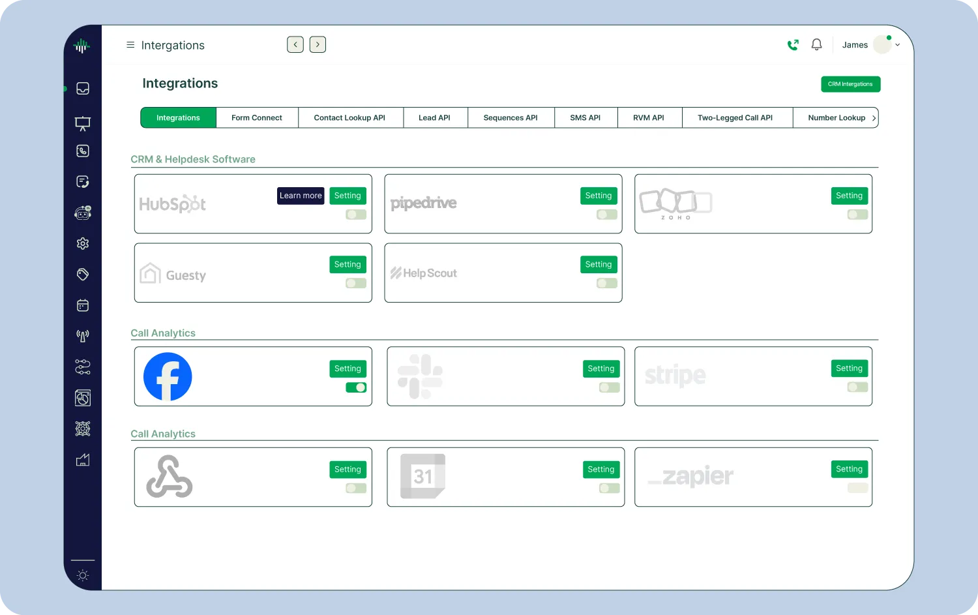This screenshot has height=615, width=978.
Task: Click the Slack logo
Action: pos(421,376)
